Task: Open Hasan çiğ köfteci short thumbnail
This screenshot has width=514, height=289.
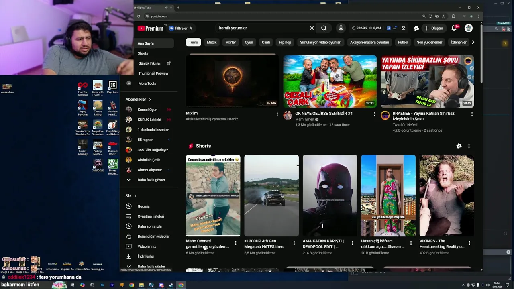Action: tap(388, 195)
